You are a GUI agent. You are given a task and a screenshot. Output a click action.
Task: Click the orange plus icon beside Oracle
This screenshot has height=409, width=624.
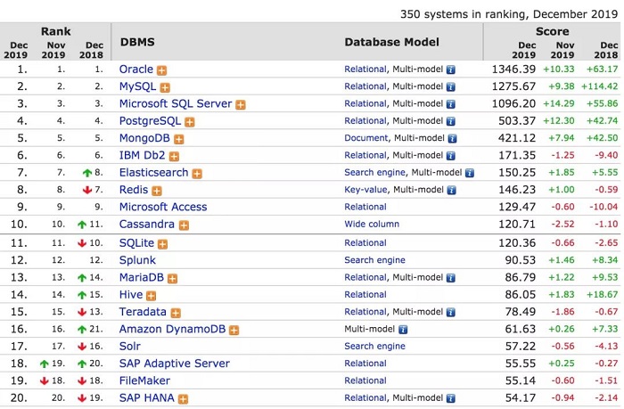162,70
